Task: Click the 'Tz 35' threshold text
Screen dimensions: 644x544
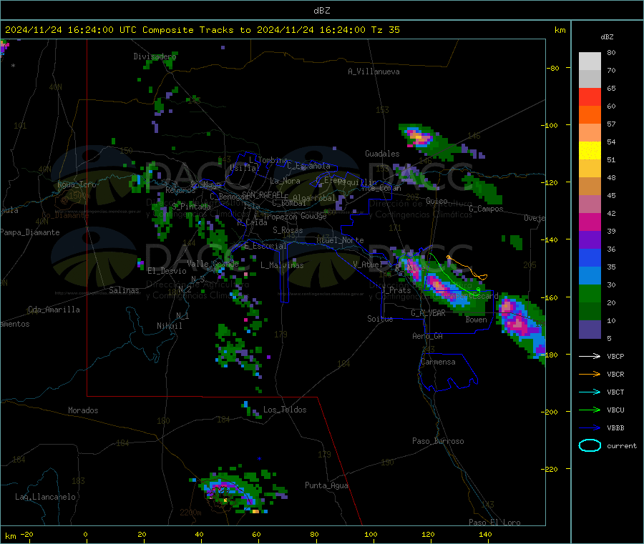Action: click(x=385, y=30)
